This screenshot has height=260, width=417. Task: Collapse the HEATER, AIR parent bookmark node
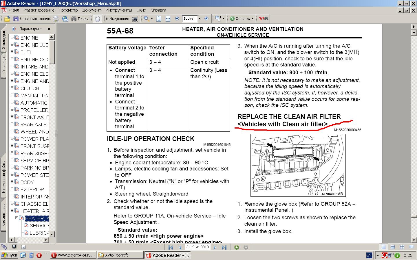(x=12, y=211)
